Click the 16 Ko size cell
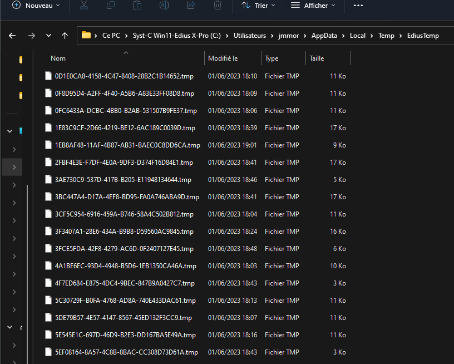 point(338,232)
